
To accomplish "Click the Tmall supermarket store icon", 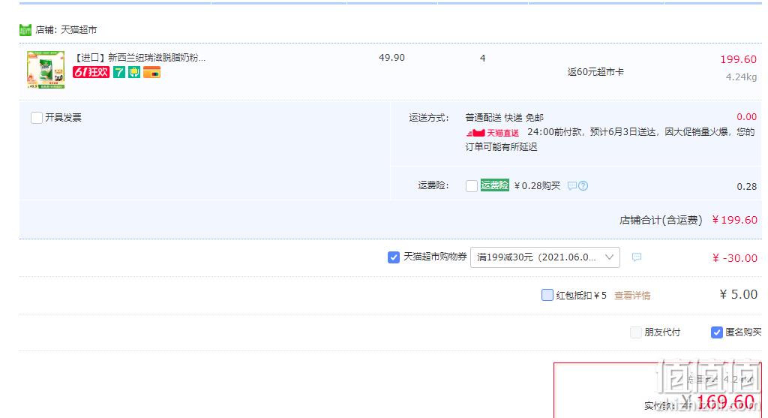I will (25, 30).
